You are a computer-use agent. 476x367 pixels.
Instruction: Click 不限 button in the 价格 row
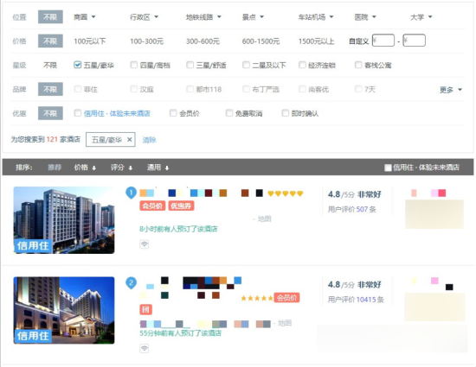(50, 41)
